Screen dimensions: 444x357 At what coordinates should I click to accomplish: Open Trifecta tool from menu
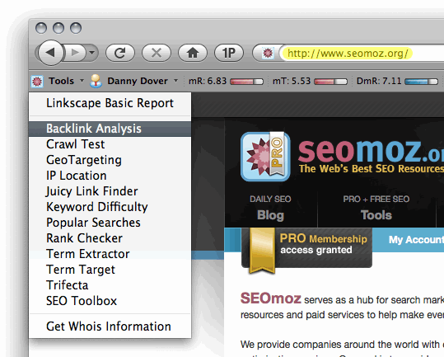coord(110,285)
